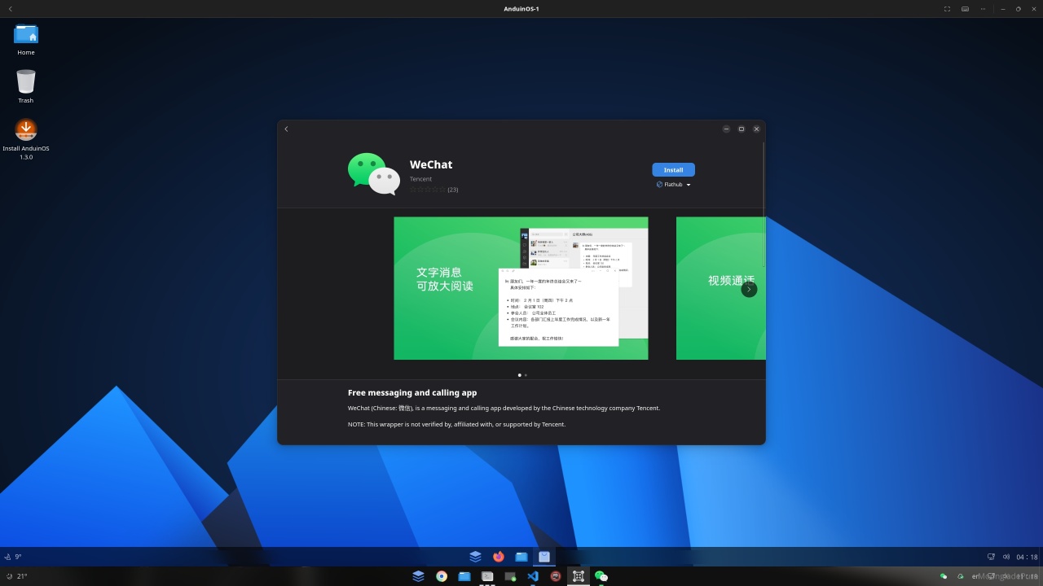Launch Visual Studio Code from taskbar
1043x586 pixels.
[533, 576]
